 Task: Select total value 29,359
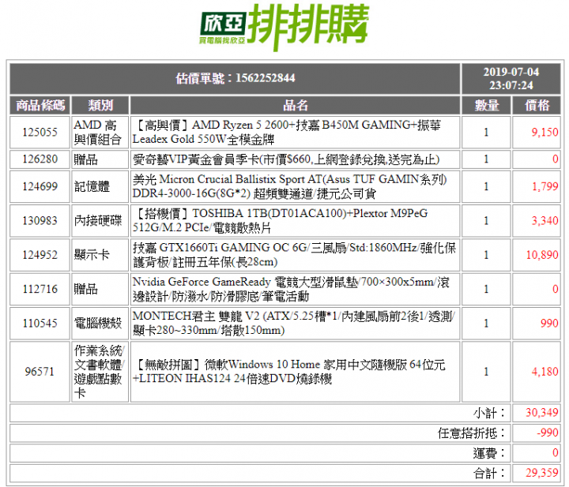[x=542, y=473]
